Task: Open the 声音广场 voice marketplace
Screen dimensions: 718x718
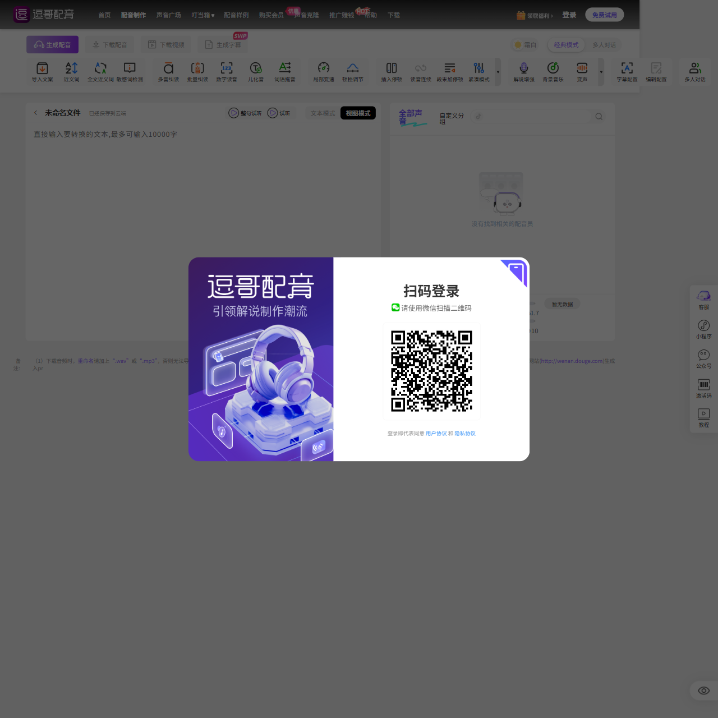Action: pyautogui.click(x=169, y=15)
